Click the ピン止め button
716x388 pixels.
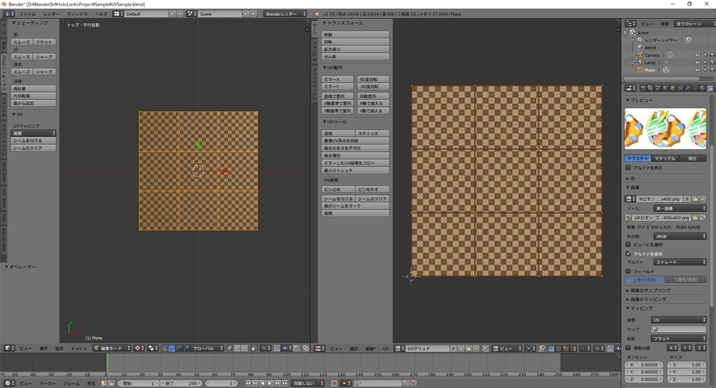(338, 189)
